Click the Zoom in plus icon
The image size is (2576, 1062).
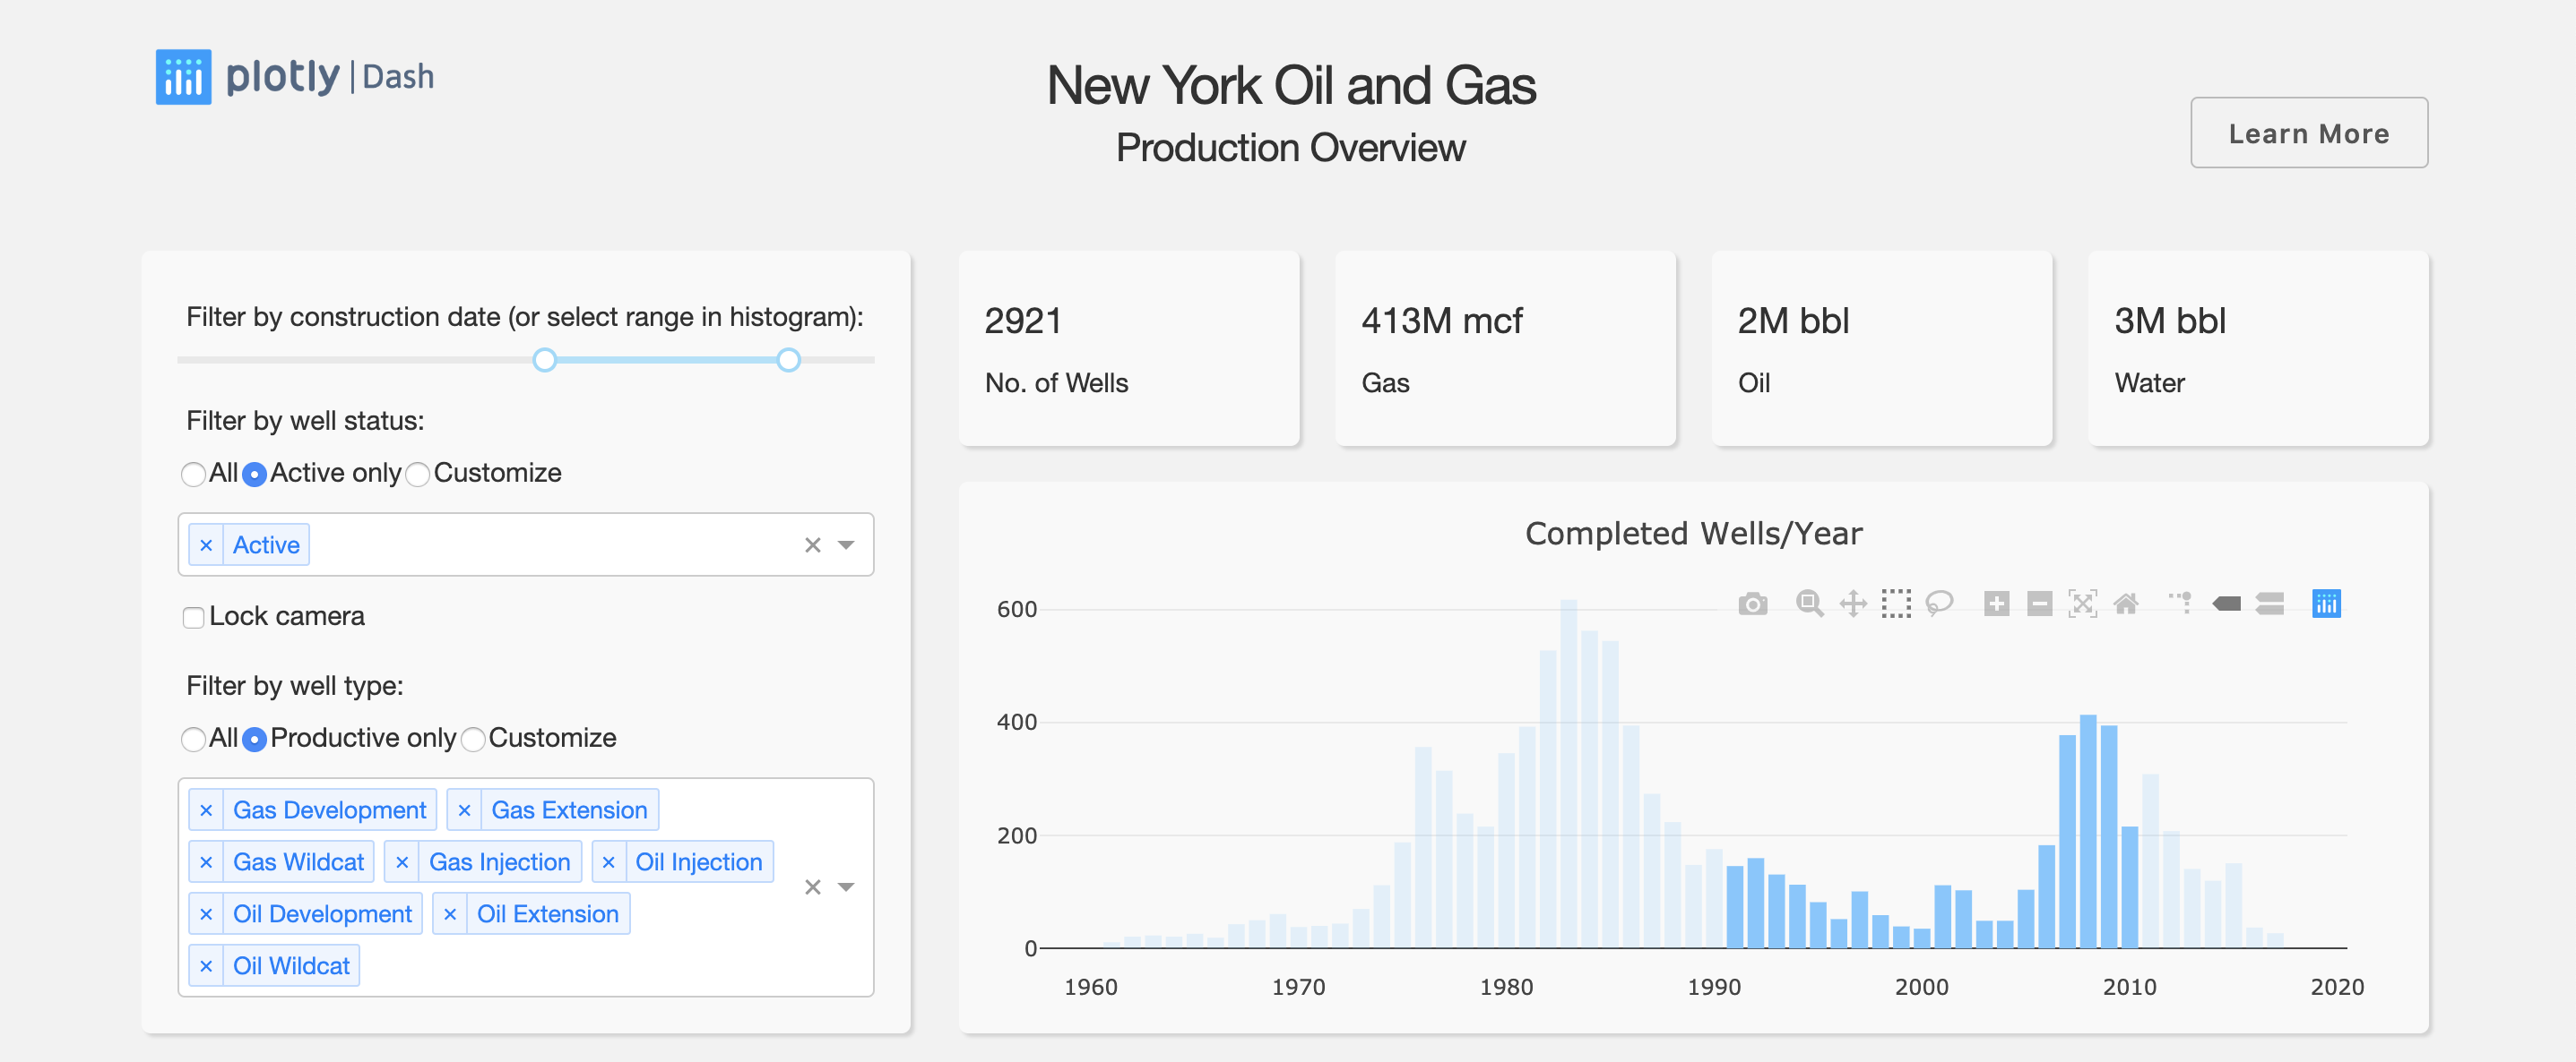tap(1996, 604)
